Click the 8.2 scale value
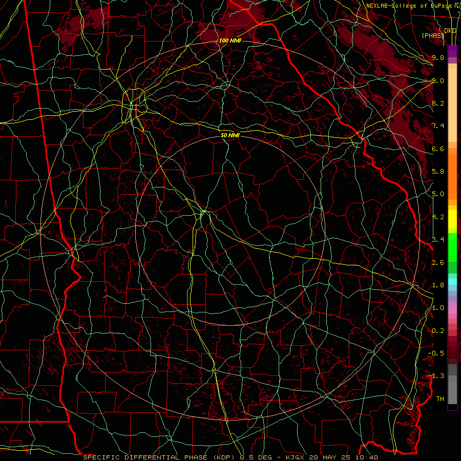461x461 pixels. (x=438, y=103)
